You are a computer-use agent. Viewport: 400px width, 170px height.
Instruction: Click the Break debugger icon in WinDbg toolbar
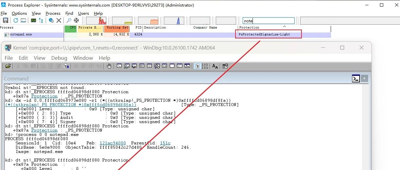pos(66,66)
